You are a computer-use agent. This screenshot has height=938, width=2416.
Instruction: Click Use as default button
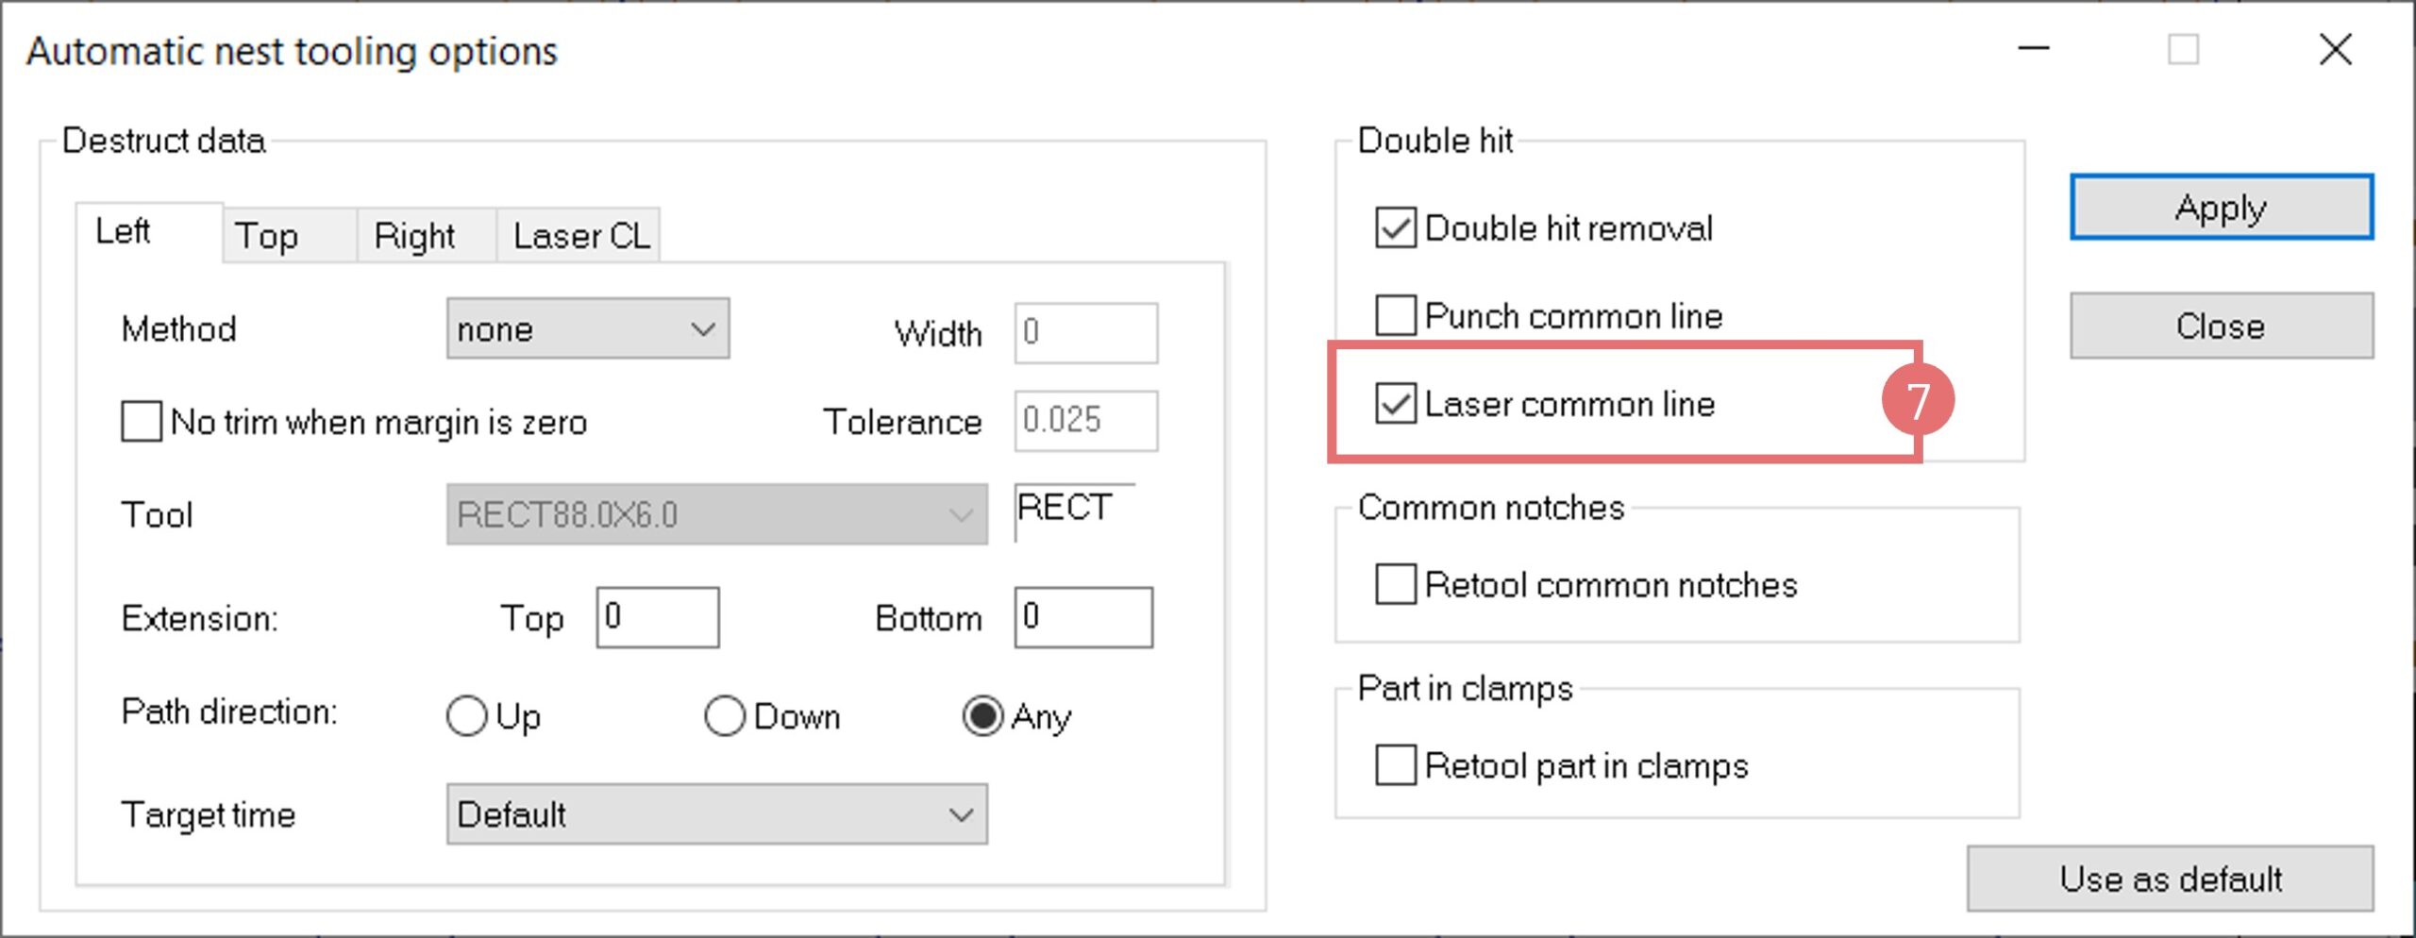tap(2170, 879)
